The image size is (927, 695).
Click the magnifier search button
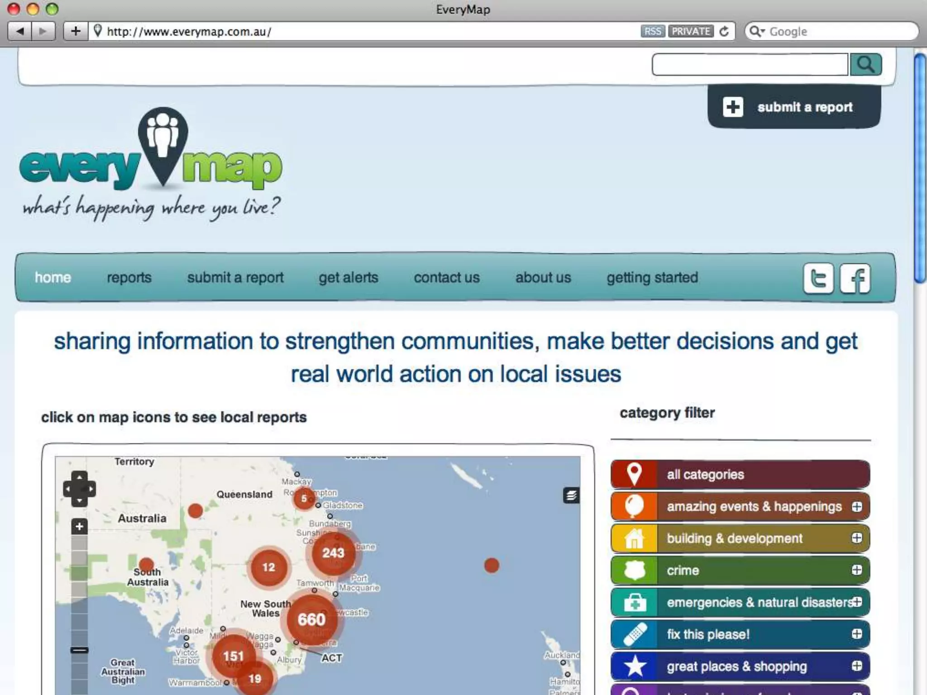(865, 65)
